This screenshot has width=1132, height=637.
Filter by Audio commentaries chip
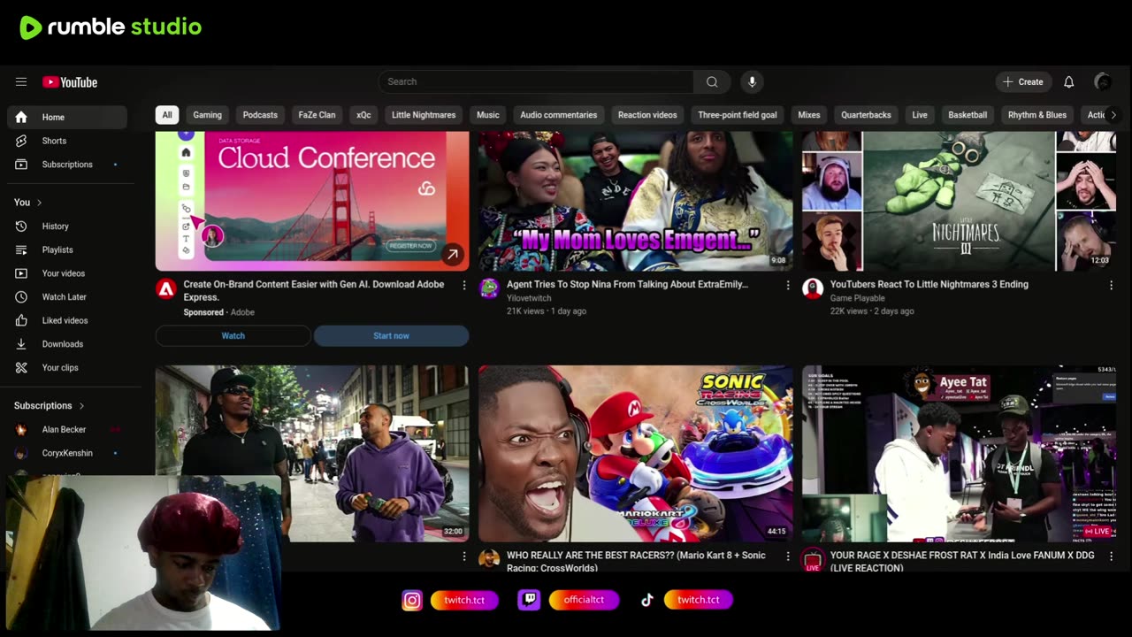coord(559,115)
